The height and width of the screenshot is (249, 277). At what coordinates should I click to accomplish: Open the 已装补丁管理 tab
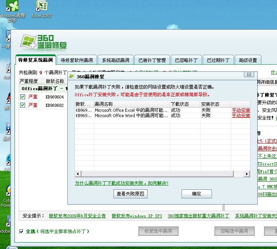(x=152, y=60)
